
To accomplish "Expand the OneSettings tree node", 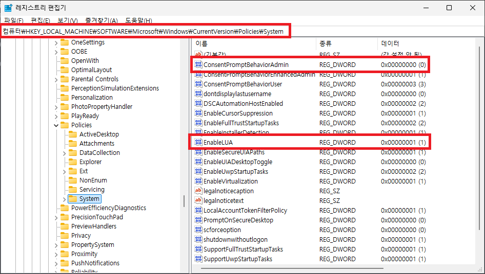I will point(56,42).
